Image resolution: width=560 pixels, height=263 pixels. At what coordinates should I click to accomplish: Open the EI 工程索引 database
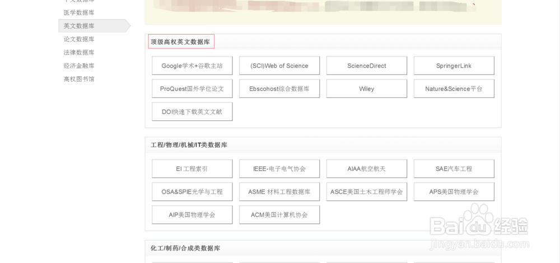coord(192,169)
